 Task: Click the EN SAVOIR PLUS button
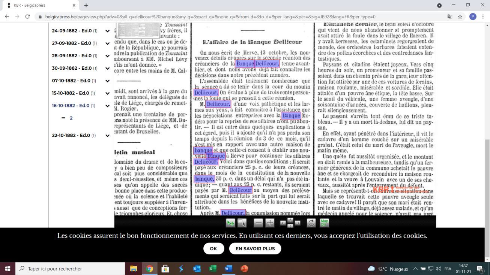coord(255,248)
